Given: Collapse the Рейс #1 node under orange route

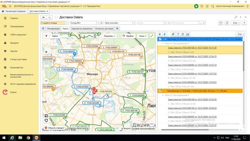Looking at the screenshot, I should click(163, 95).
